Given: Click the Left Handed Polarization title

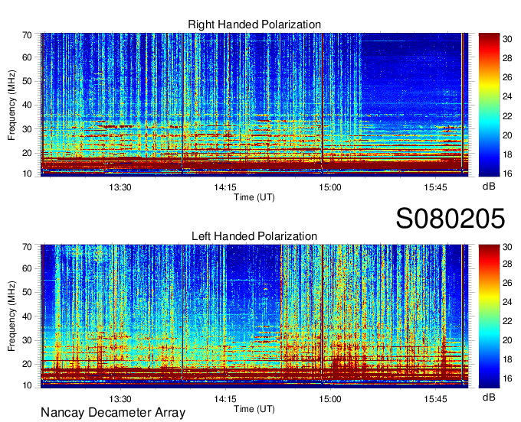Looking at the screenshot, I should coord(254,236).
